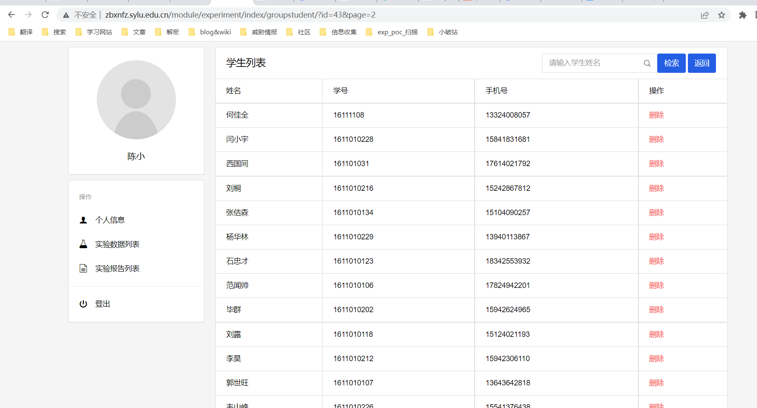This screenshot has height=408, width=757.
Task: Click the username 陈小 under avatar
Action: click(x=136, y=157)
